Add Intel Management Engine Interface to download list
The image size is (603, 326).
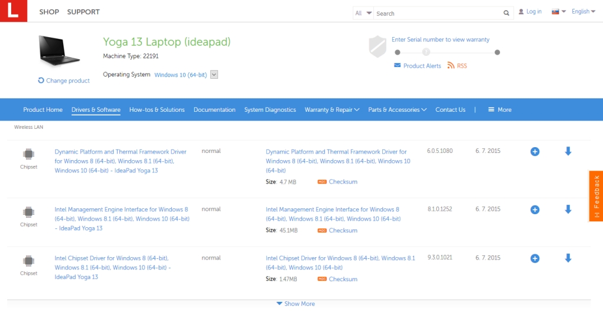coord(535,209)
